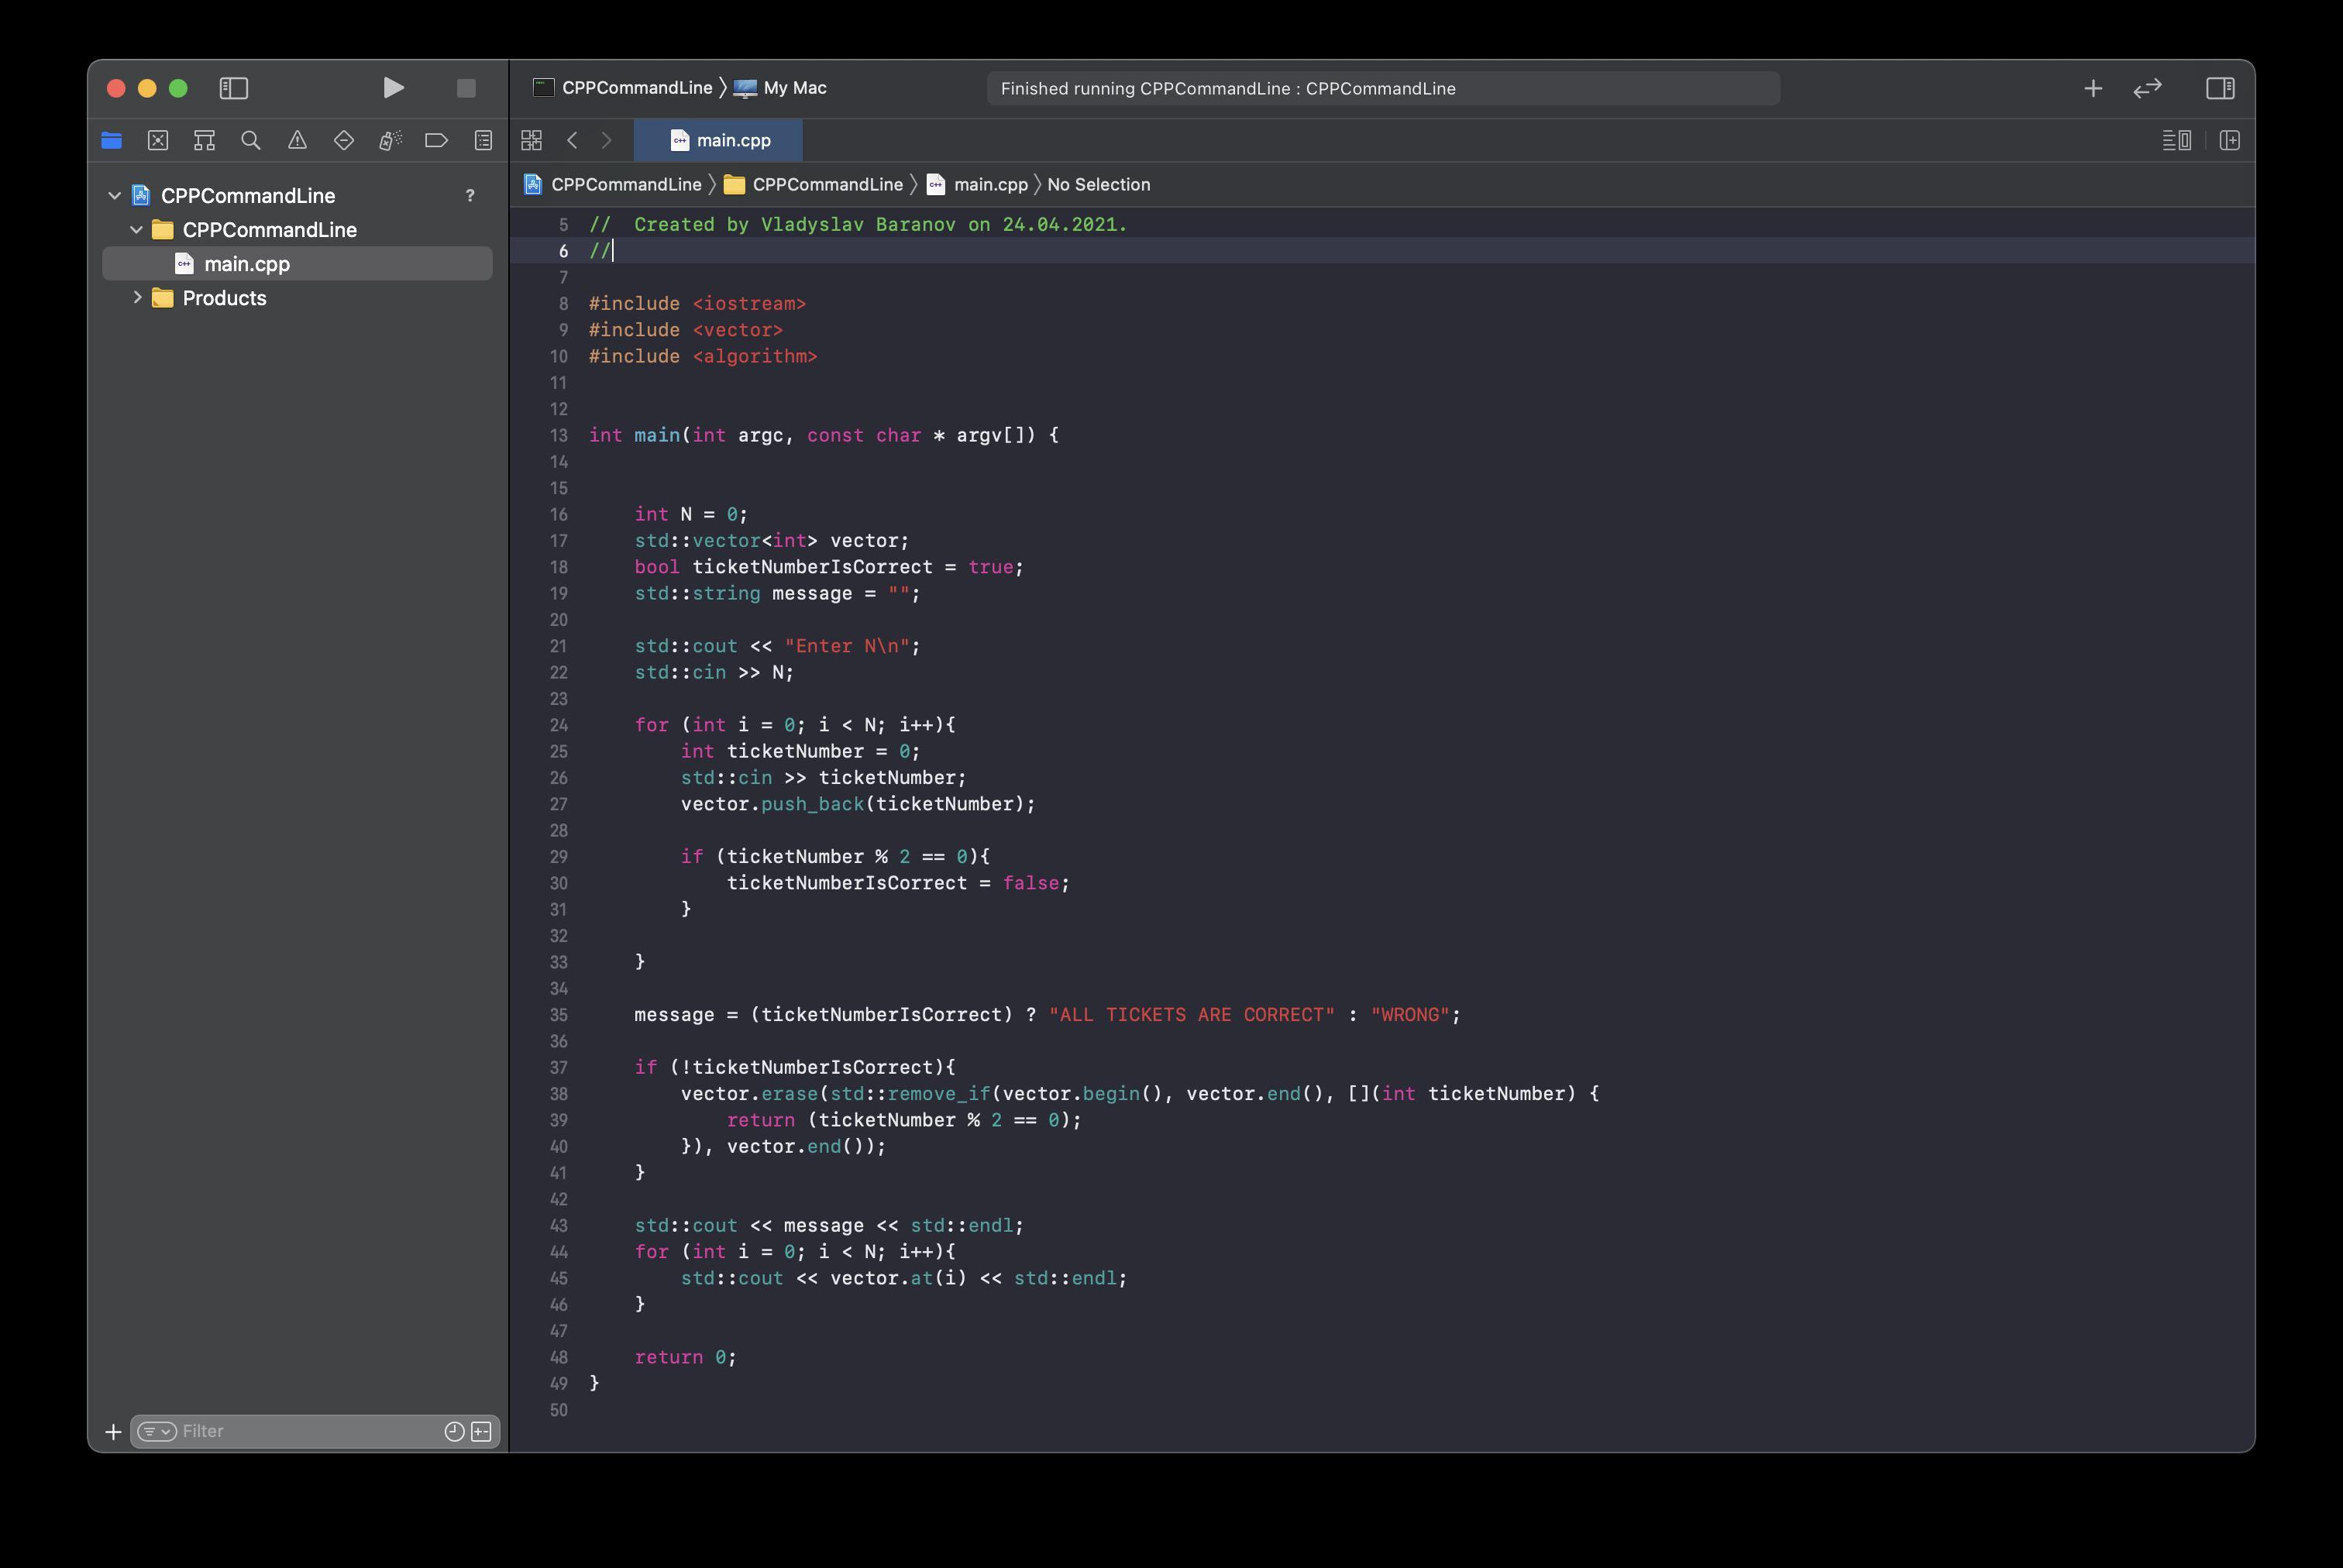Open the Debug navigator icon
The width and height of the screenshot is (2343, 1568).
coord(390,141)
